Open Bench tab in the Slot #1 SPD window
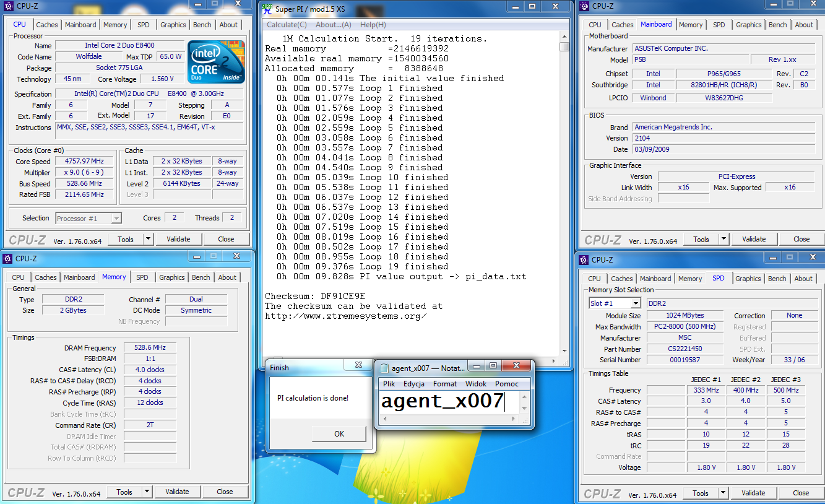This screenshot has height=504, width=825. [x=777, y=279]
